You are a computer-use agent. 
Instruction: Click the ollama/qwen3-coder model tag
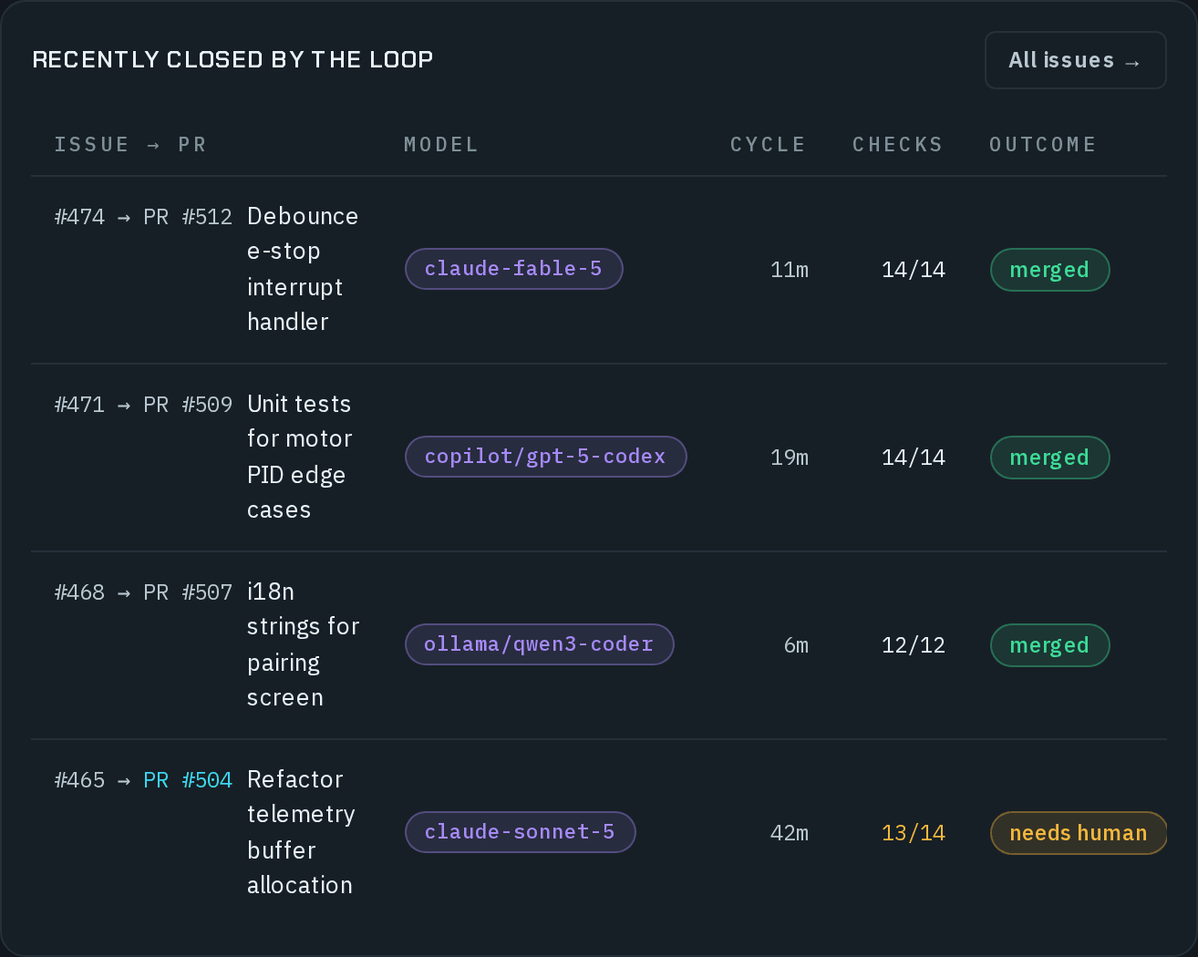[539, 644]
